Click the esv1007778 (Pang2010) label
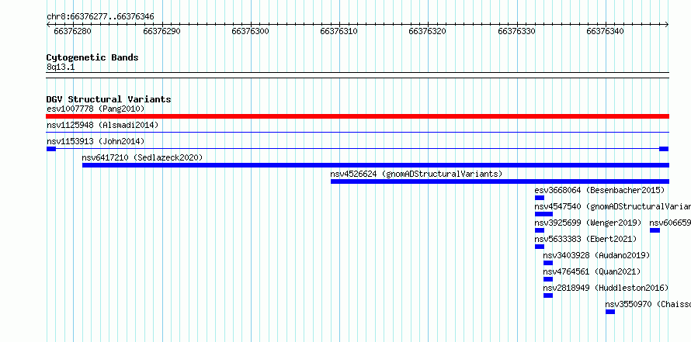Viewport: 691px width, 342px height. coord(95,109)
